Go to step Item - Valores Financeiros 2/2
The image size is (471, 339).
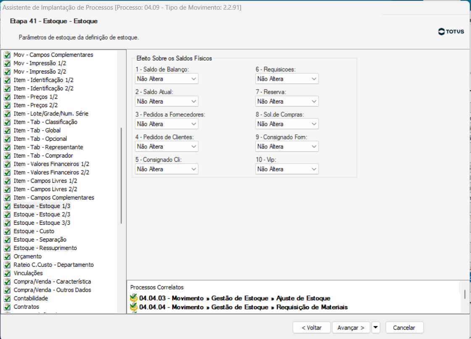51,173
